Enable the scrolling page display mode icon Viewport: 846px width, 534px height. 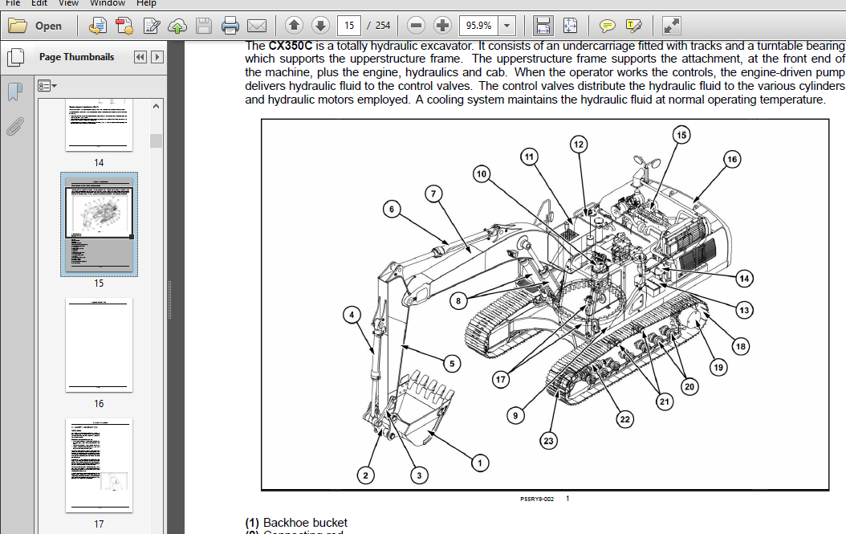click(x=543, y=26)
